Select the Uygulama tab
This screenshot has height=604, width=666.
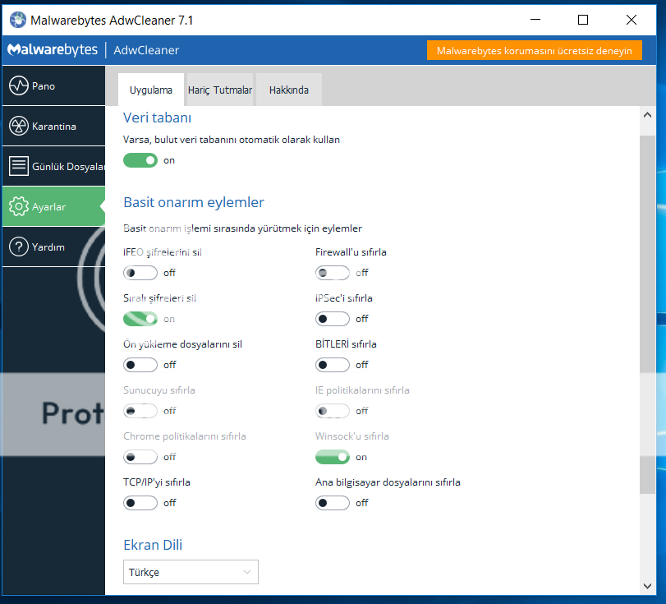pos(151,90)
